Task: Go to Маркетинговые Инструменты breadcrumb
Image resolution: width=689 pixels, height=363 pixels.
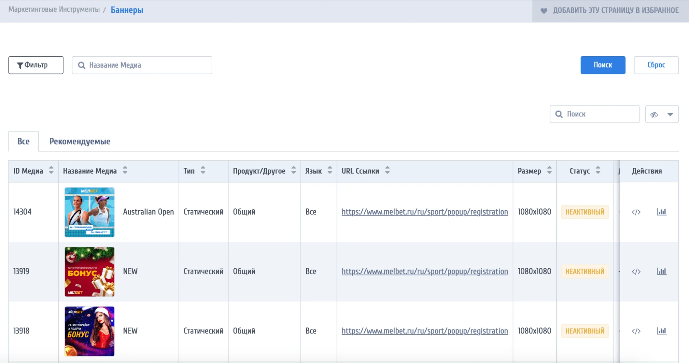Action: (54, 10)
